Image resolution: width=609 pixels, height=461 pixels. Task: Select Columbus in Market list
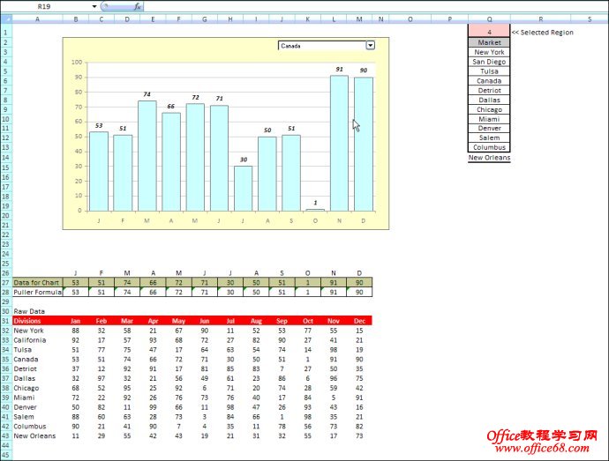point(489,147)
